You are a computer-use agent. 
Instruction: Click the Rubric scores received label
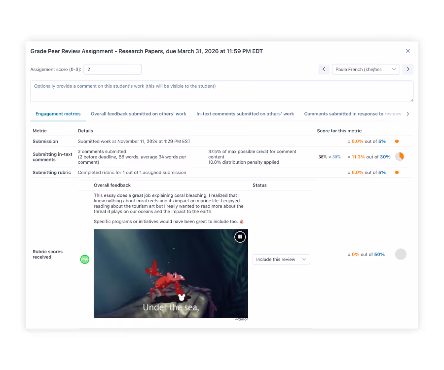47,254
